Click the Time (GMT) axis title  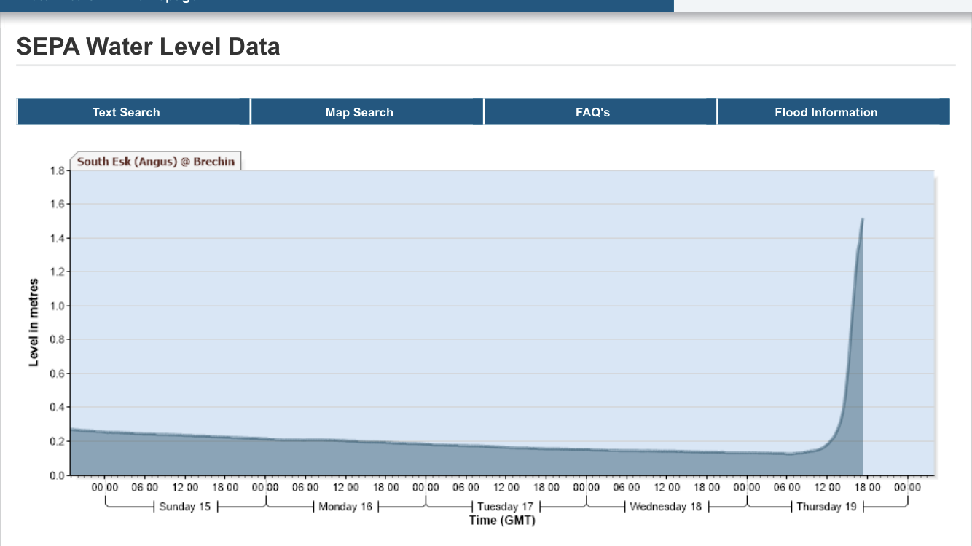point(503,520)
